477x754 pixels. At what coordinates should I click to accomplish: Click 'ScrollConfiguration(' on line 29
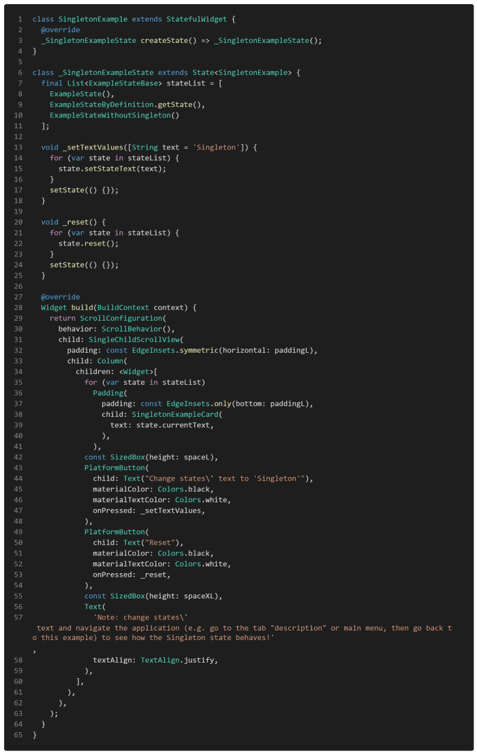click(x=123, y=319)
